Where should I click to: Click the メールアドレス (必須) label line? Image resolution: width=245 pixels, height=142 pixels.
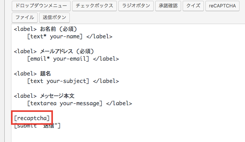(54, 51)
